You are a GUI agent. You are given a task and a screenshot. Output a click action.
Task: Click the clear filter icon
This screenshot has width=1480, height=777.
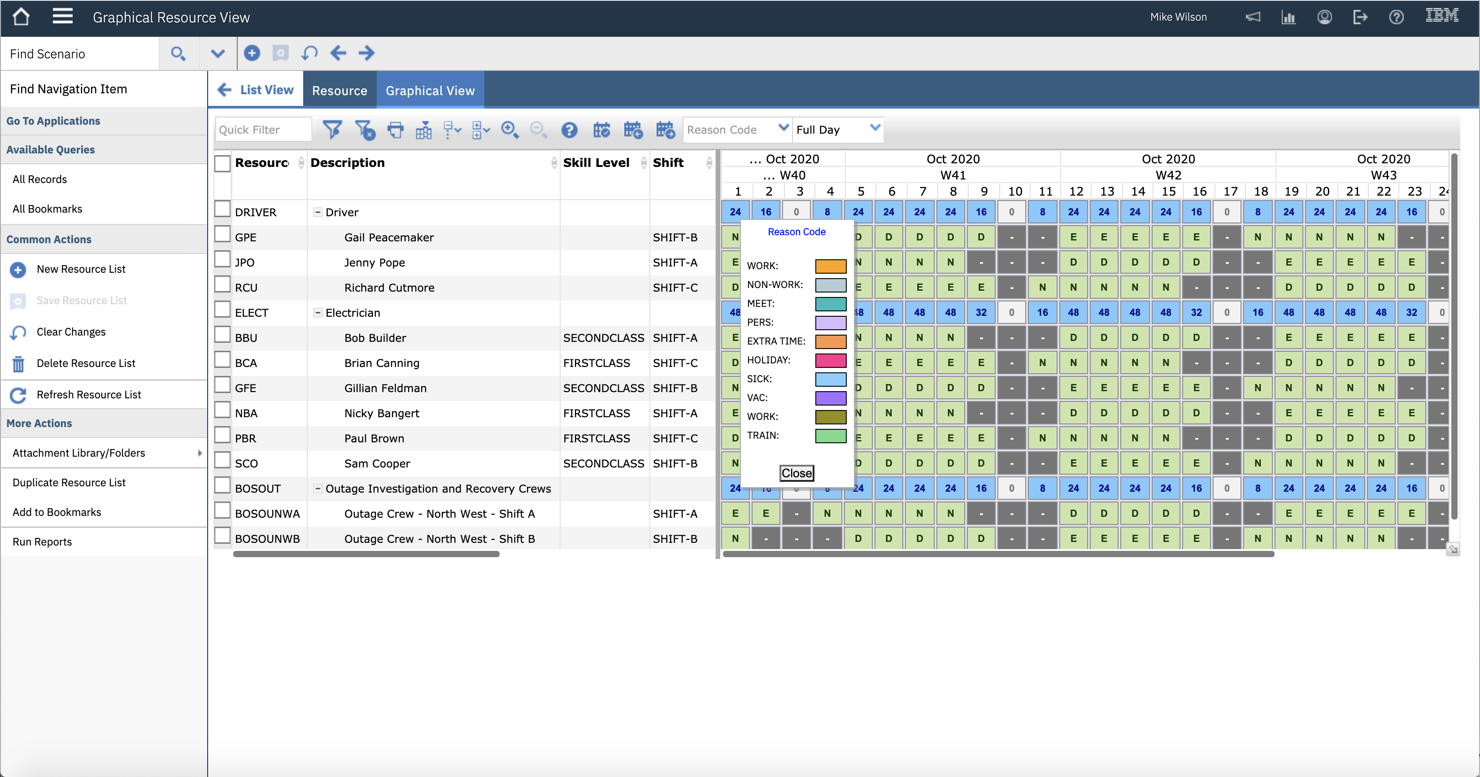coord(365,130)
